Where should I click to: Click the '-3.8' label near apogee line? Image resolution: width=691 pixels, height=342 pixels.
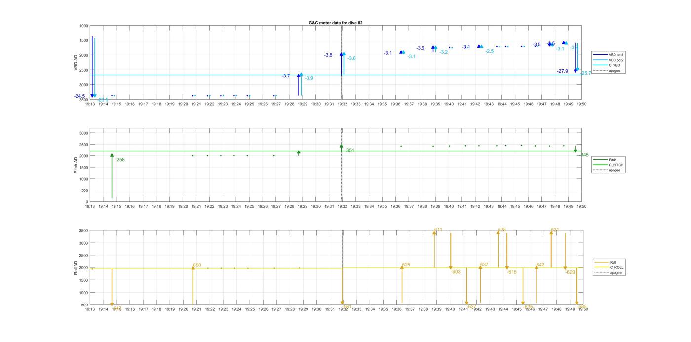tap(328, 55)
